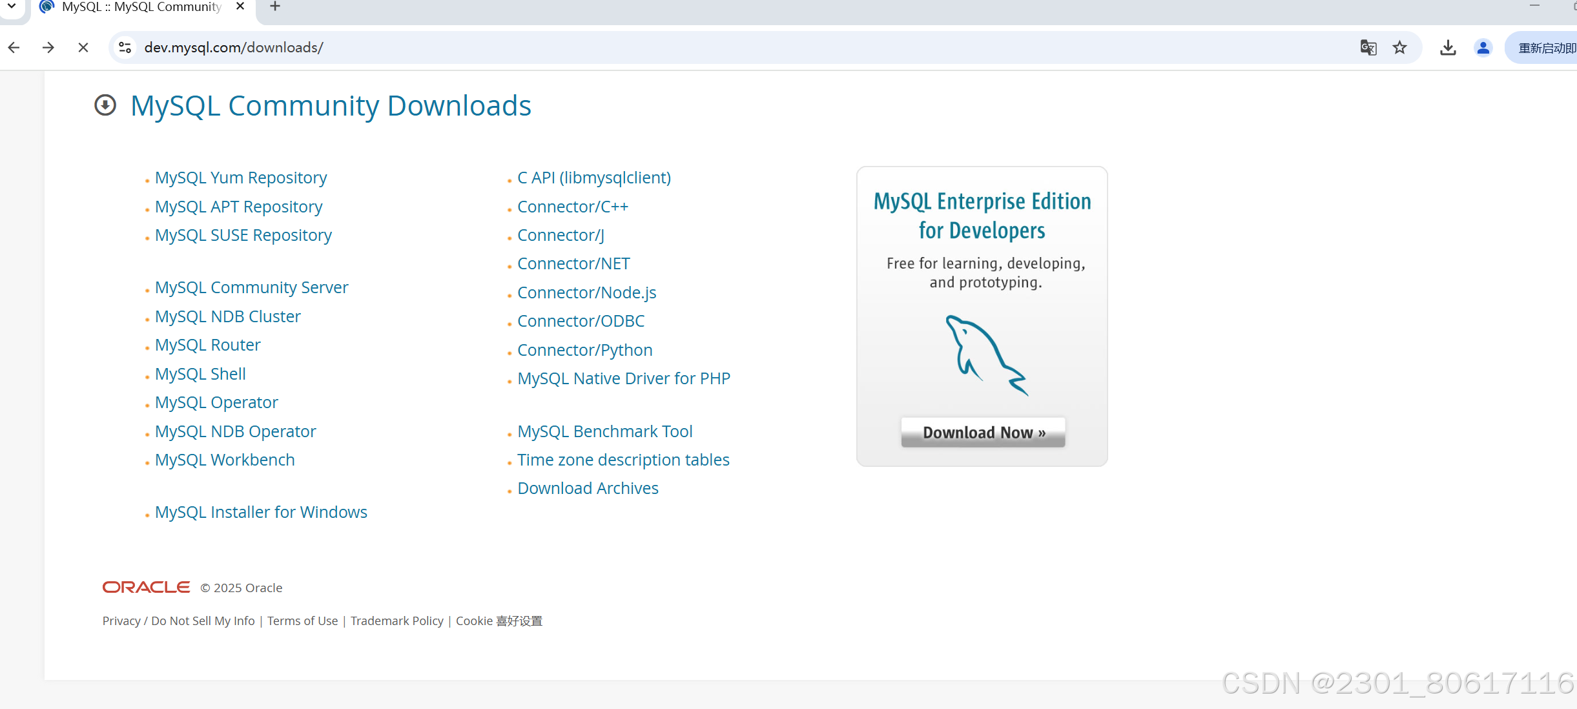Image resolution: width=1577 pixels, height=709 pixels.
Task: Open site information icon in address bar
Action: [125, 47]
